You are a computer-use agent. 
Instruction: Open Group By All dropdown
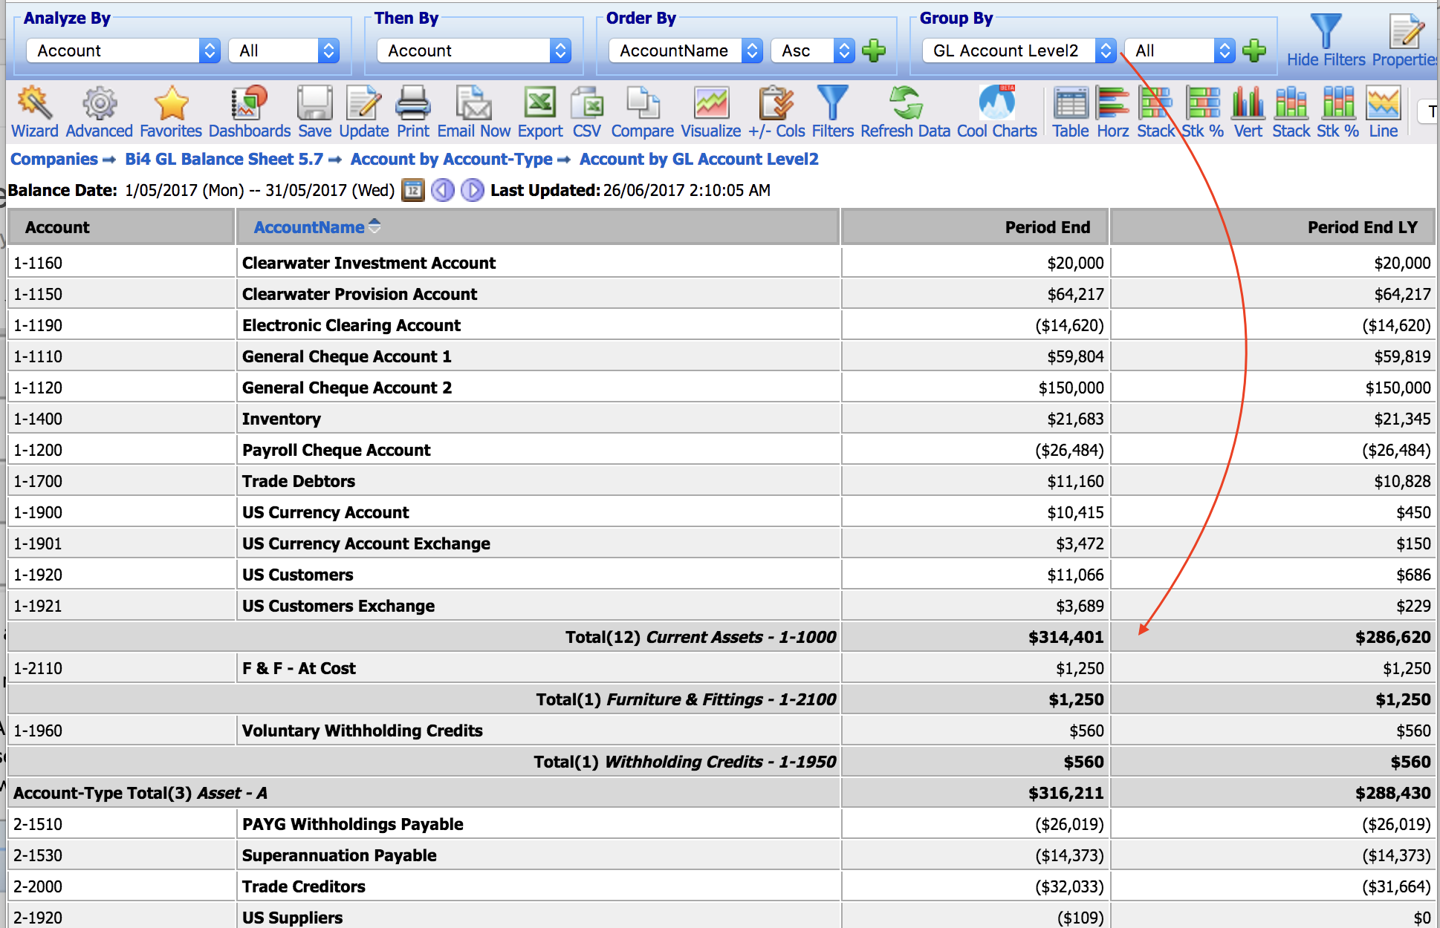tap(1180, 50)
